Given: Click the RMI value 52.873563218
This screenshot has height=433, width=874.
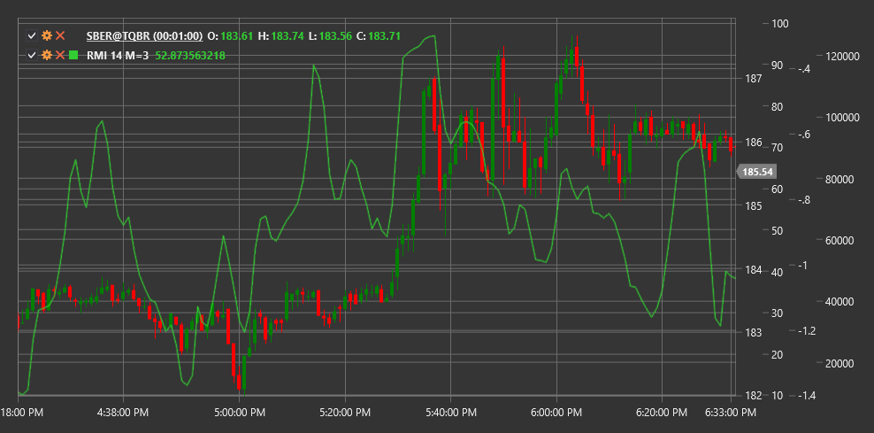Looking at the screenshot, I should tap(190, 55).
